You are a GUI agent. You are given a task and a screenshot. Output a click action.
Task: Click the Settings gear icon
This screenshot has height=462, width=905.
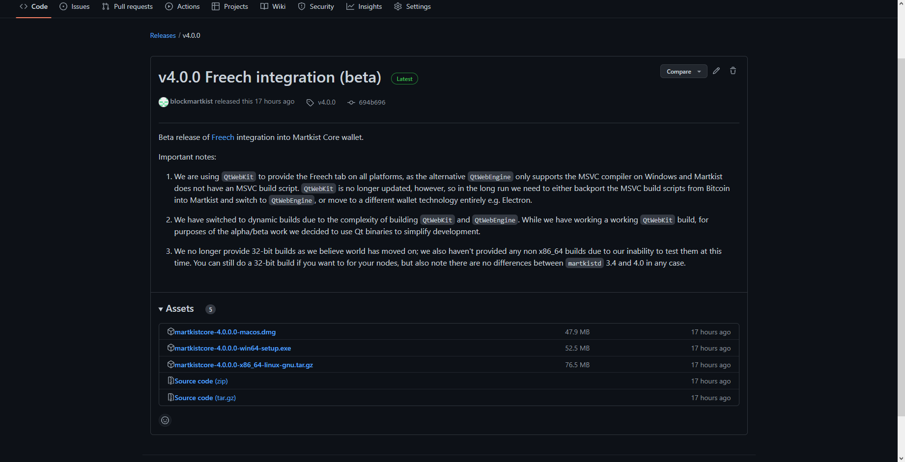(x=398, y=6)
